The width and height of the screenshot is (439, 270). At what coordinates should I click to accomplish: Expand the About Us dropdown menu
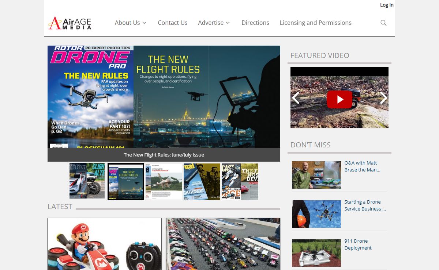(131, 23)
